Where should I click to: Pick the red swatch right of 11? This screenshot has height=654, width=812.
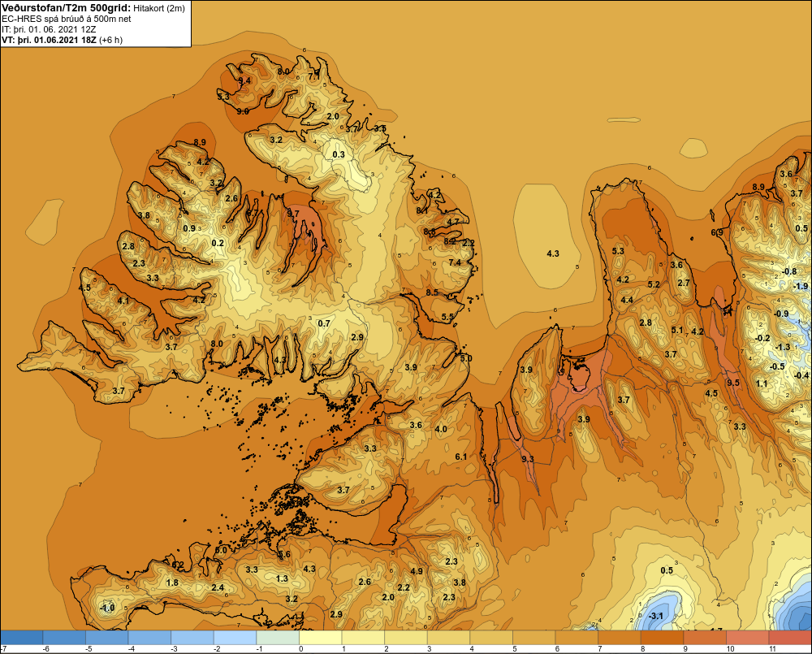coord(790,638)
